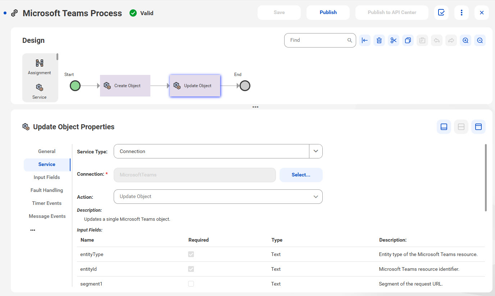495x296 pixels.
Task: Zoom out on the design canvas
Action: 480,40
